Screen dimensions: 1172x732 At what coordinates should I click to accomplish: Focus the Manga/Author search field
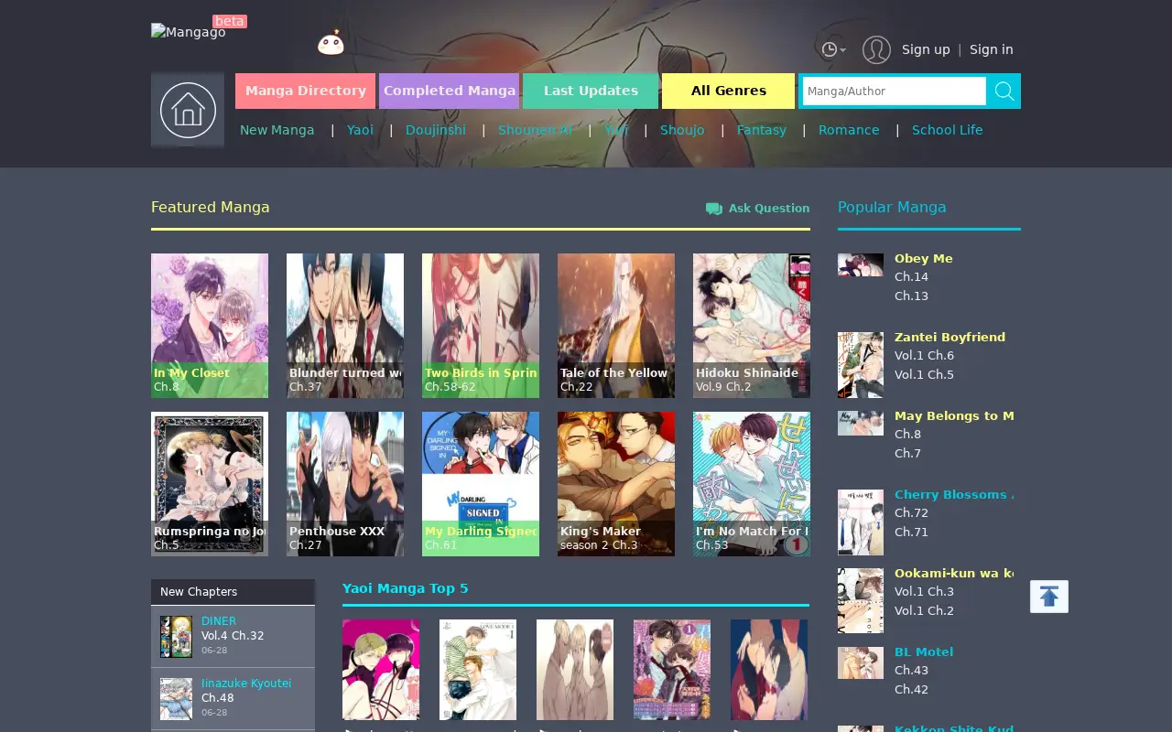click(895, 91)
